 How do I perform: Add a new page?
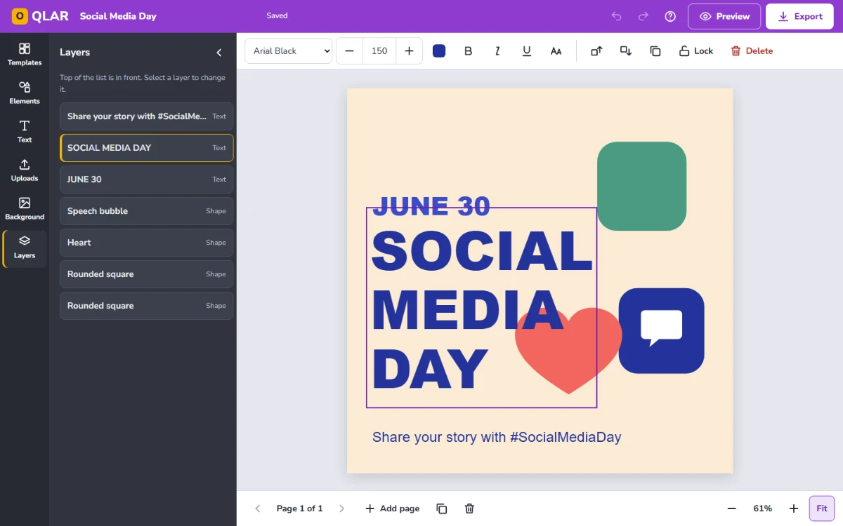(393, 508)
